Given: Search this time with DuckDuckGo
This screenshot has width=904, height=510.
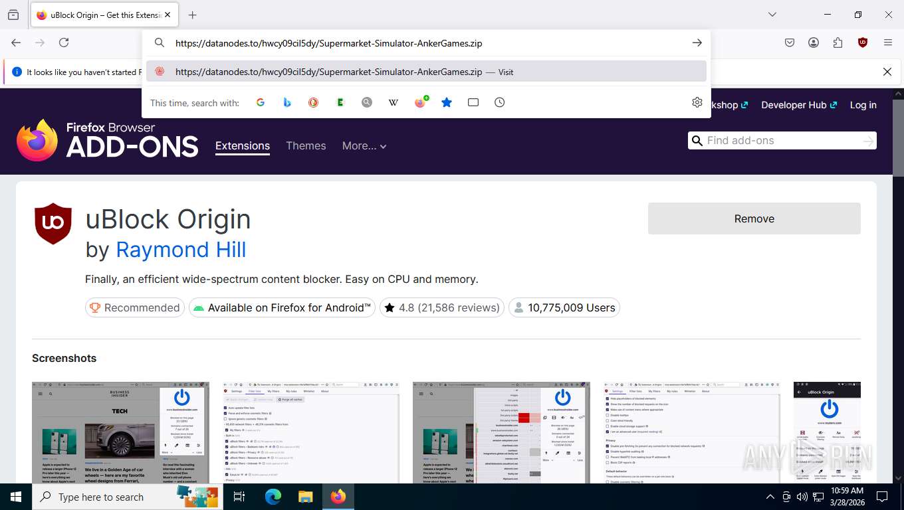Looking at the screenshot, I should 314,102.
